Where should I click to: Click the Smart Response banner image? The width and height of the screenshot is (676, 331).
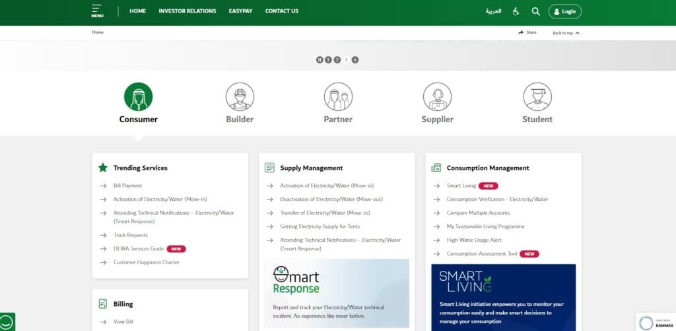[337, 293]
